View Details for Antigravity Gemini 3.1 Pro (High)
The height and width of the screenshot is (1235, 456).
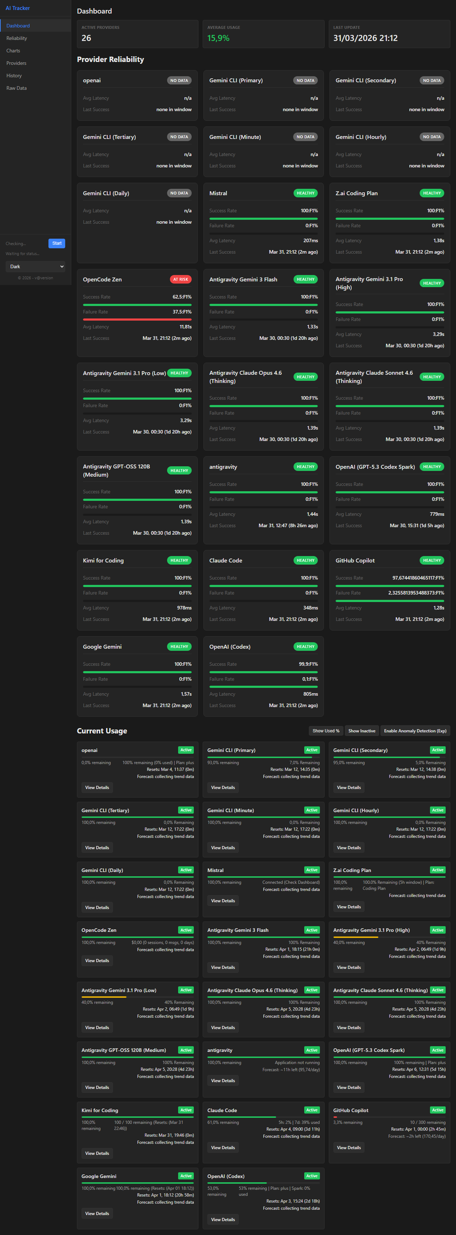coord(349,967)
